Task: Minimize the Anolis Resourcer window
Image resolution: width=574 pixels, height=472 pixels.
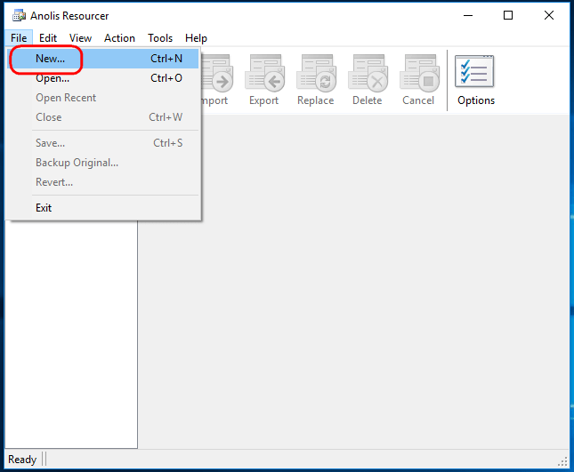Action: point(468,15)
